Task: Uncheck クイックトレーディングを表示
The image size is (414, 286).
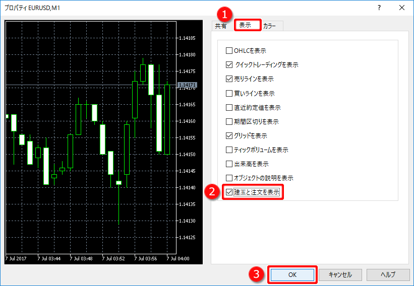Action: tap(229, 65)
